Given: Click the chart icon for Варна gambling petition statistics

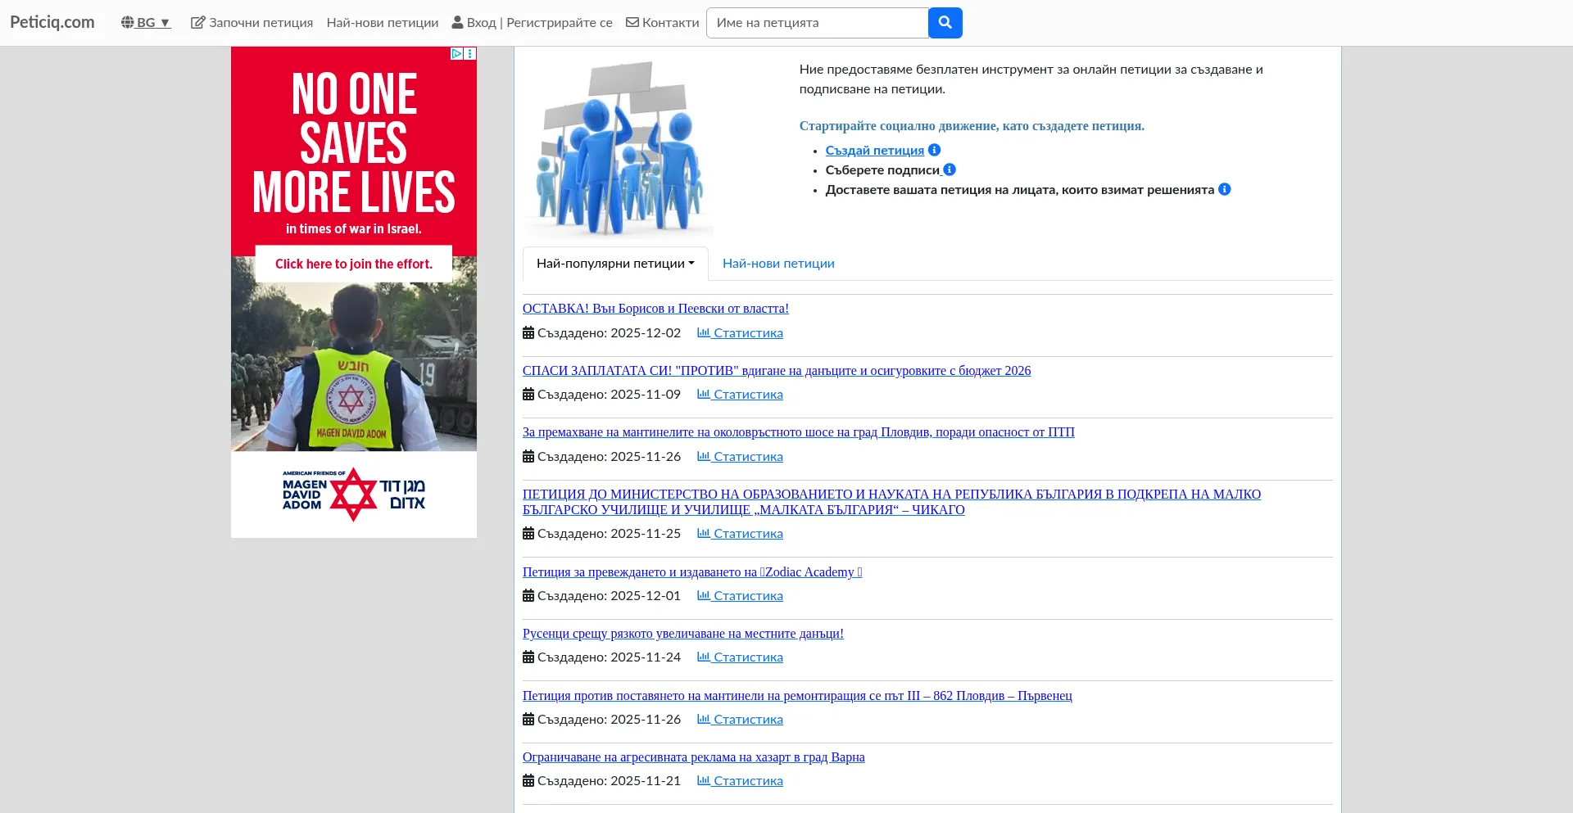Looking at the screenshot, I should pyautogui.click(x=703, y=780).
